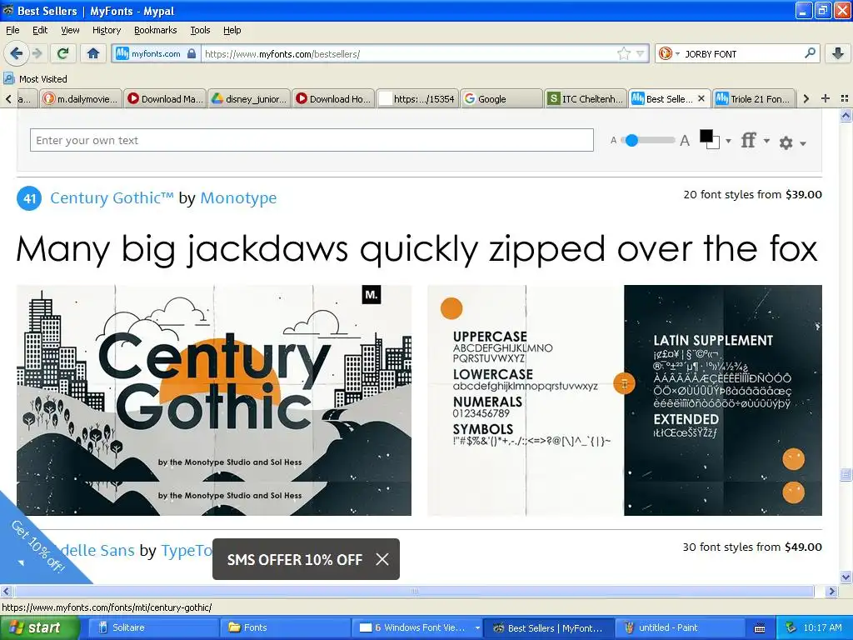Switch to the Download Ho... tab
The image size is (853, 640).
point(333,98)
